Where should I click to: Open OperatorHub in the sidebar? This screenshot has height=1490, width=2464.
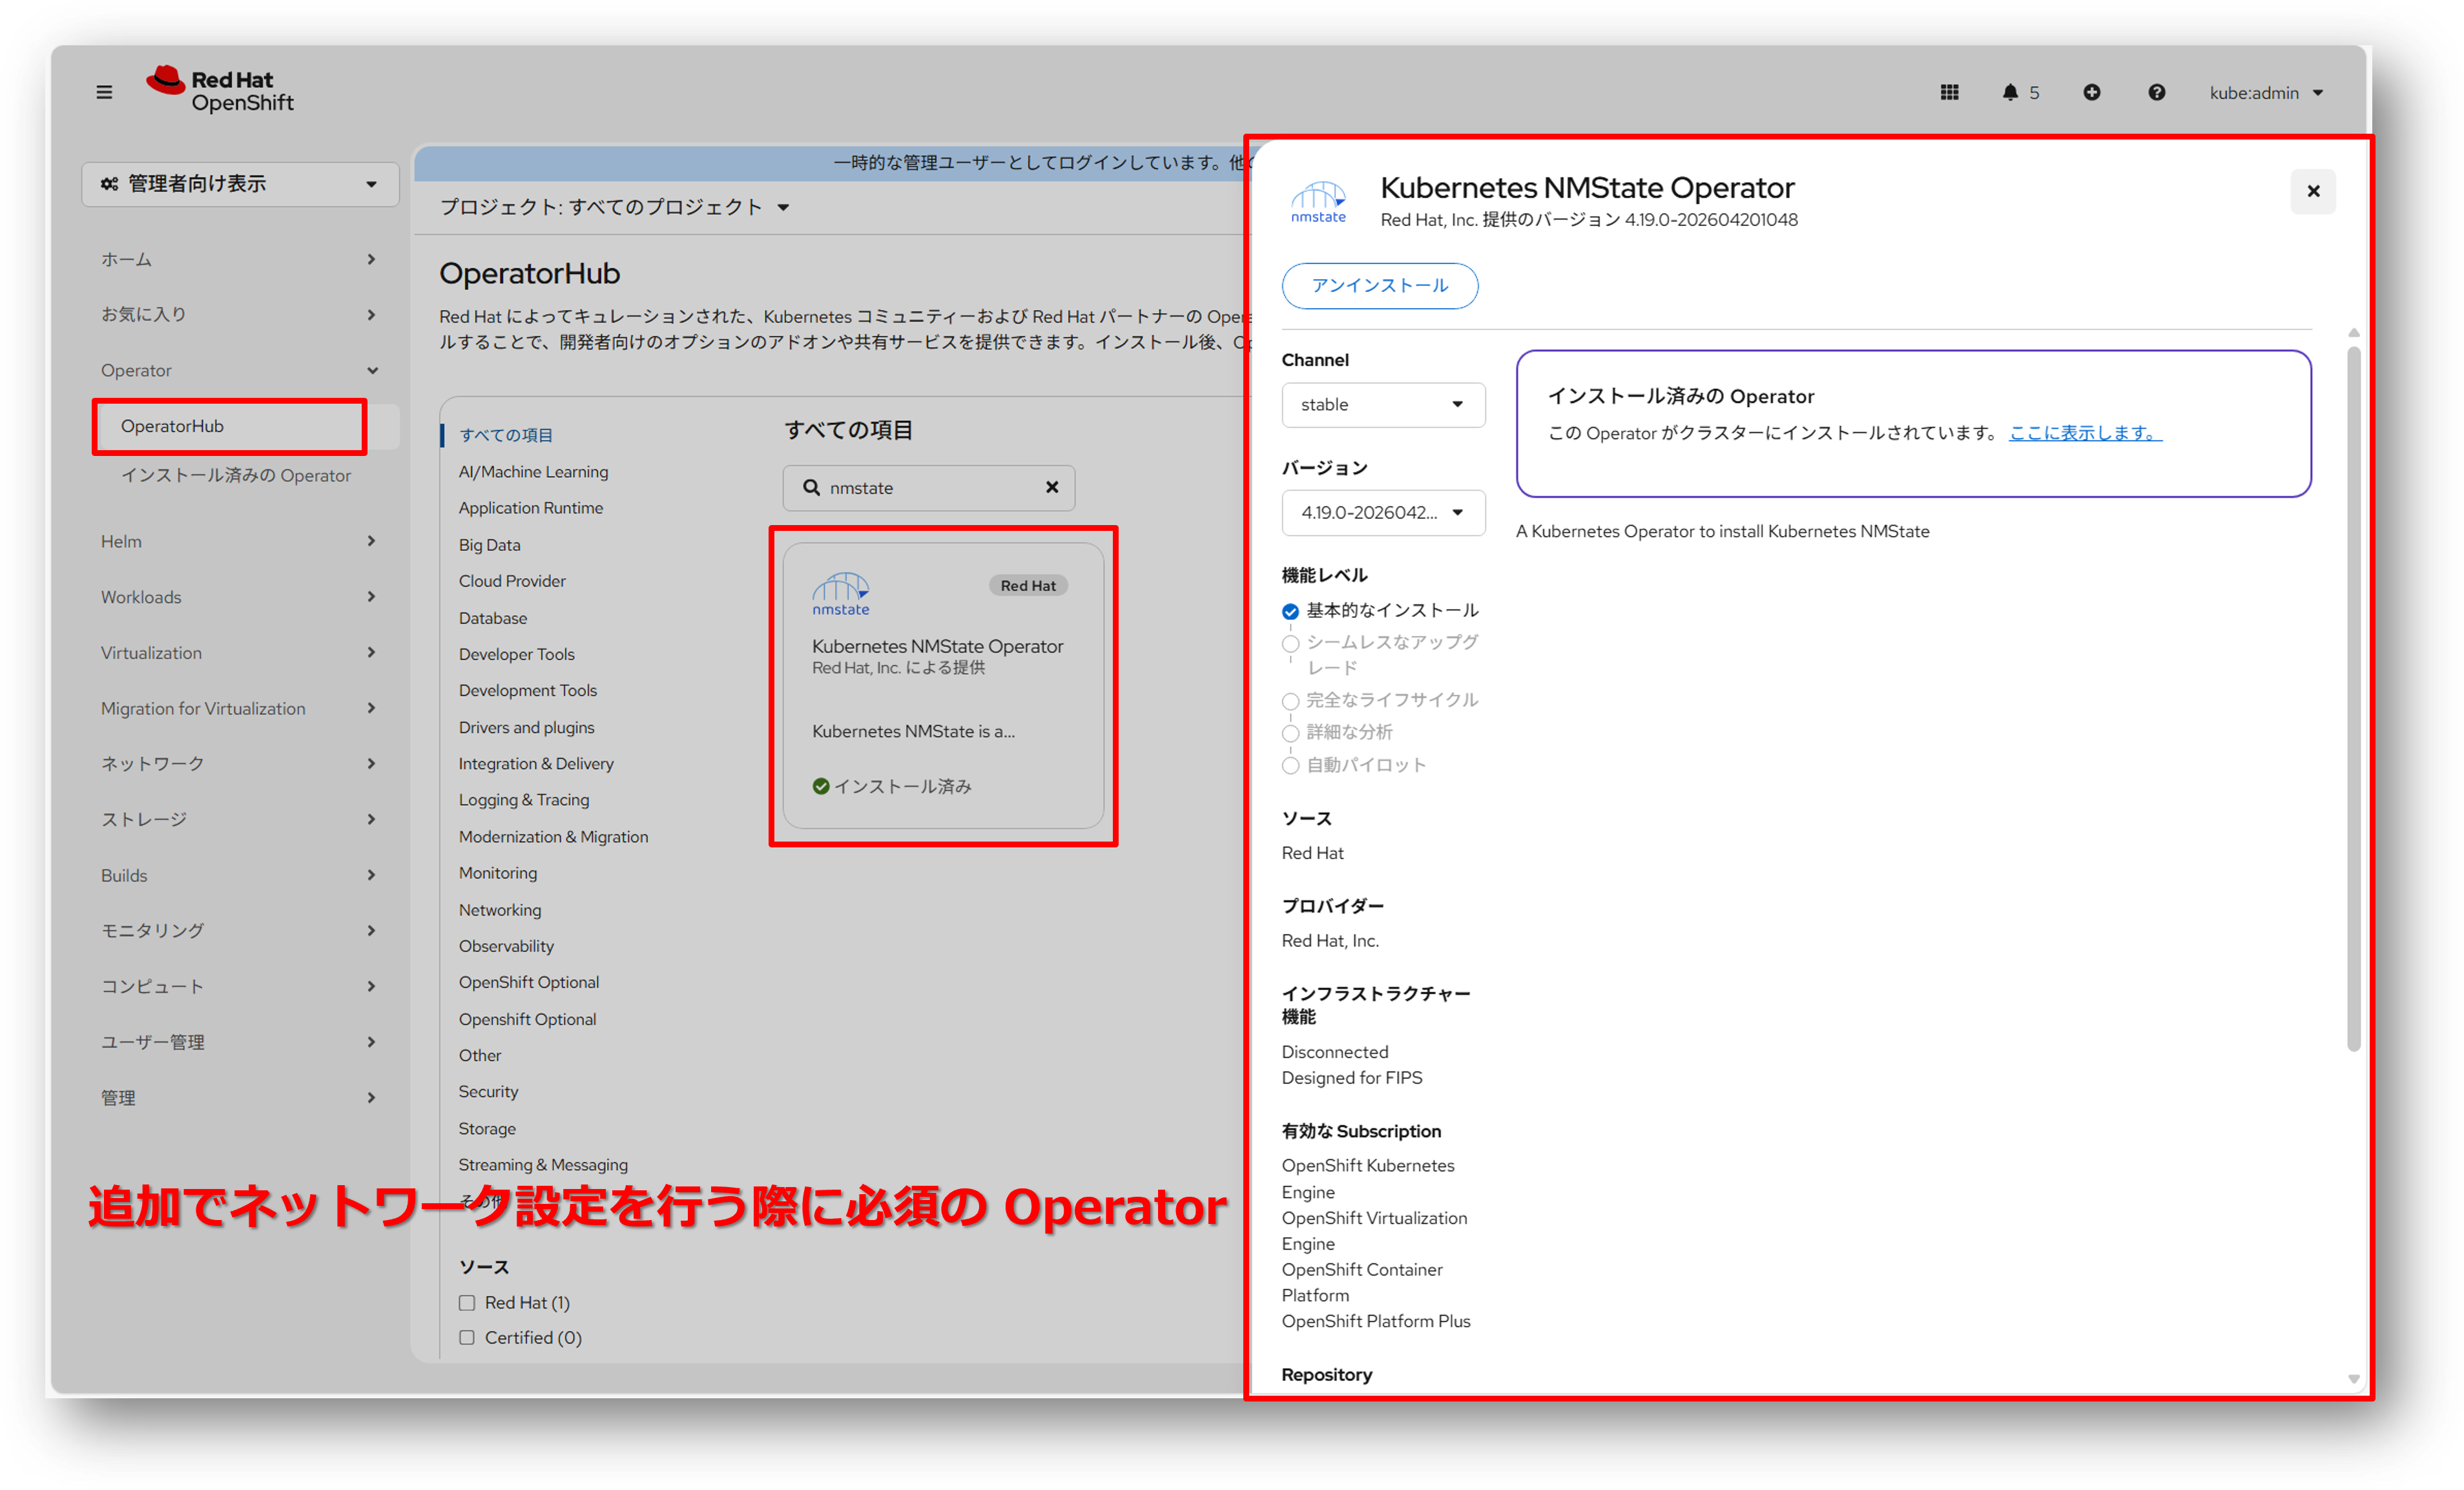[240, 426]
